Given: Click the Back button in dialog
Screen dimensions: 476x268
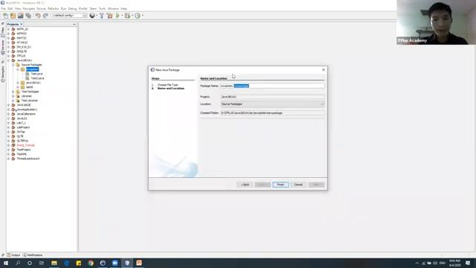Looking at the screenshot, I should (245, 185).
